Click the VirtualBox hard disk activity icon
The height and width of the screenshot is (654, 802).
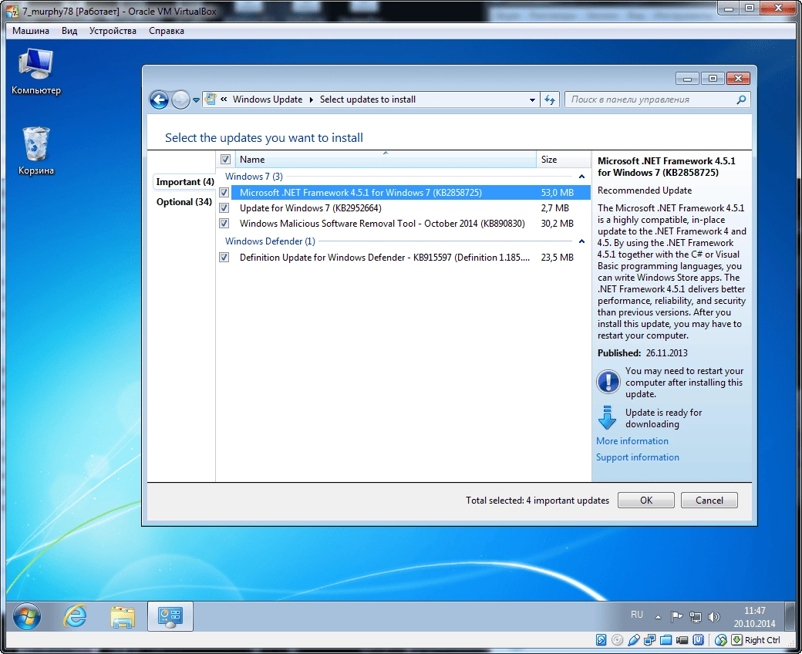(x=601, y=639)
